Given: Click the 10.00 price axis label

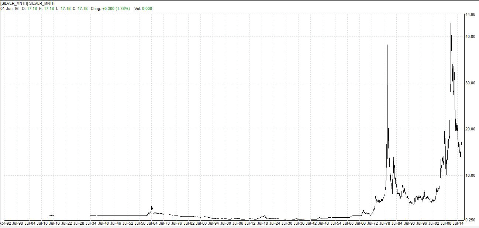Looking at the screenshot, I should tap(470, 175).
